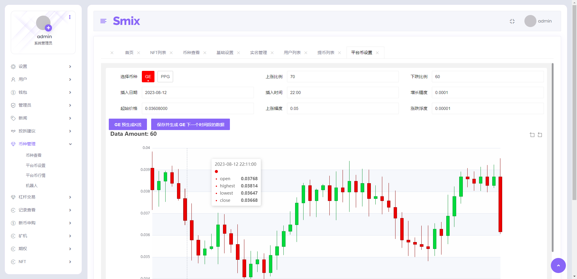Image resolution: width=577 pixels, height=279 pixels.
Task: Click the zoom restore icon above the chart
Action: coord(540,135)
